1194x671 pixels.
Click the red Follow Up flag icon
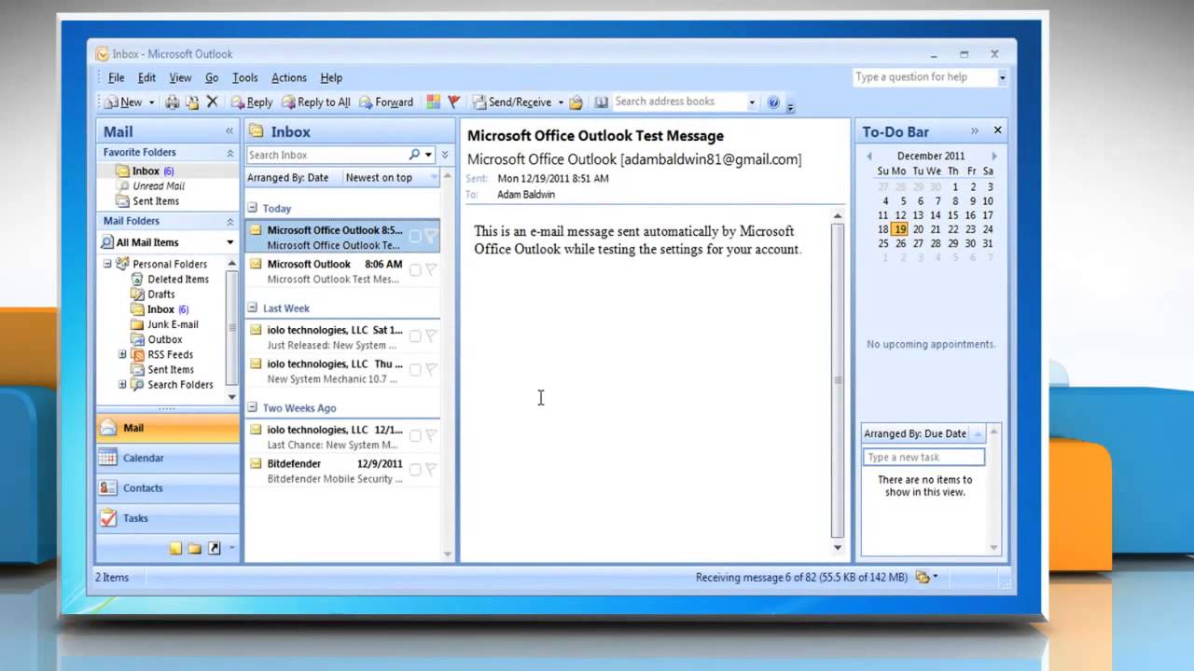454,103
